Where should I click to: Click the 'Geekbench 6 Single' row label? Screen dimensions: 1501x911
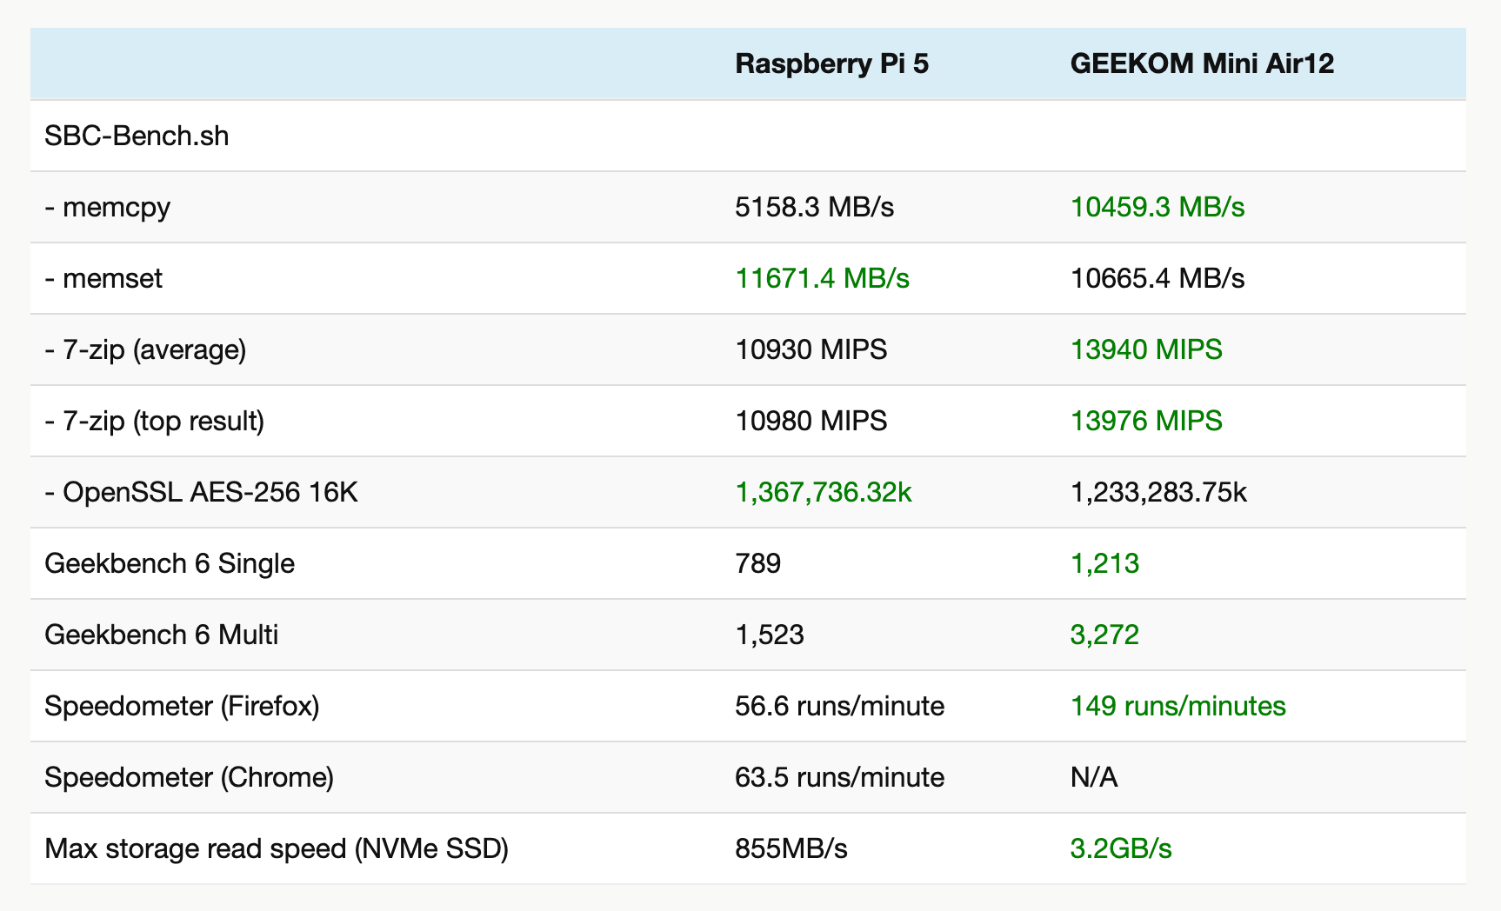click(x=170, y=563)
